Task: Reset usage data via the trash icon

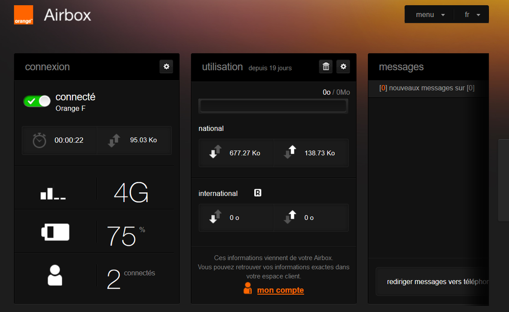Action: click(x=326, y=66)
